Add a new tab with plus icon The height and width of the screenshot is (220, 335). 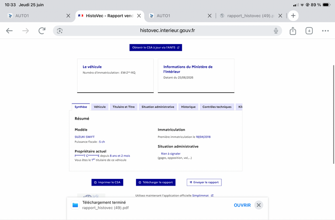tap(293, 16)
